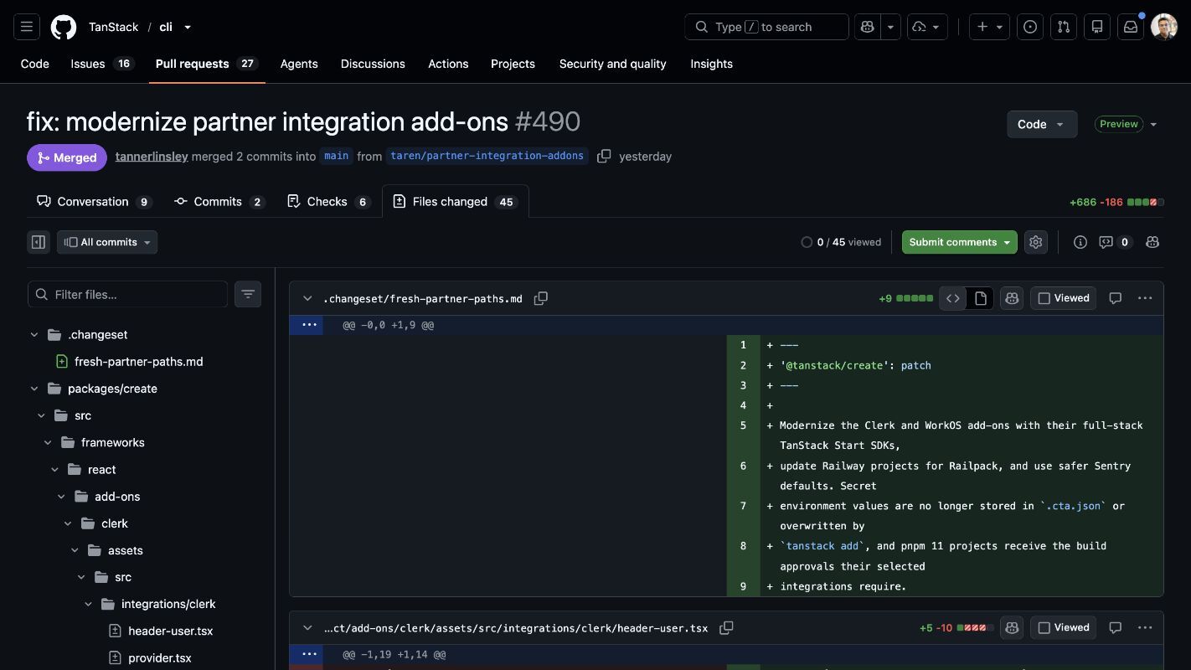Collapse the add-ons folder in tree
This screenshot has width=1191, height=670.
point(61,497)
